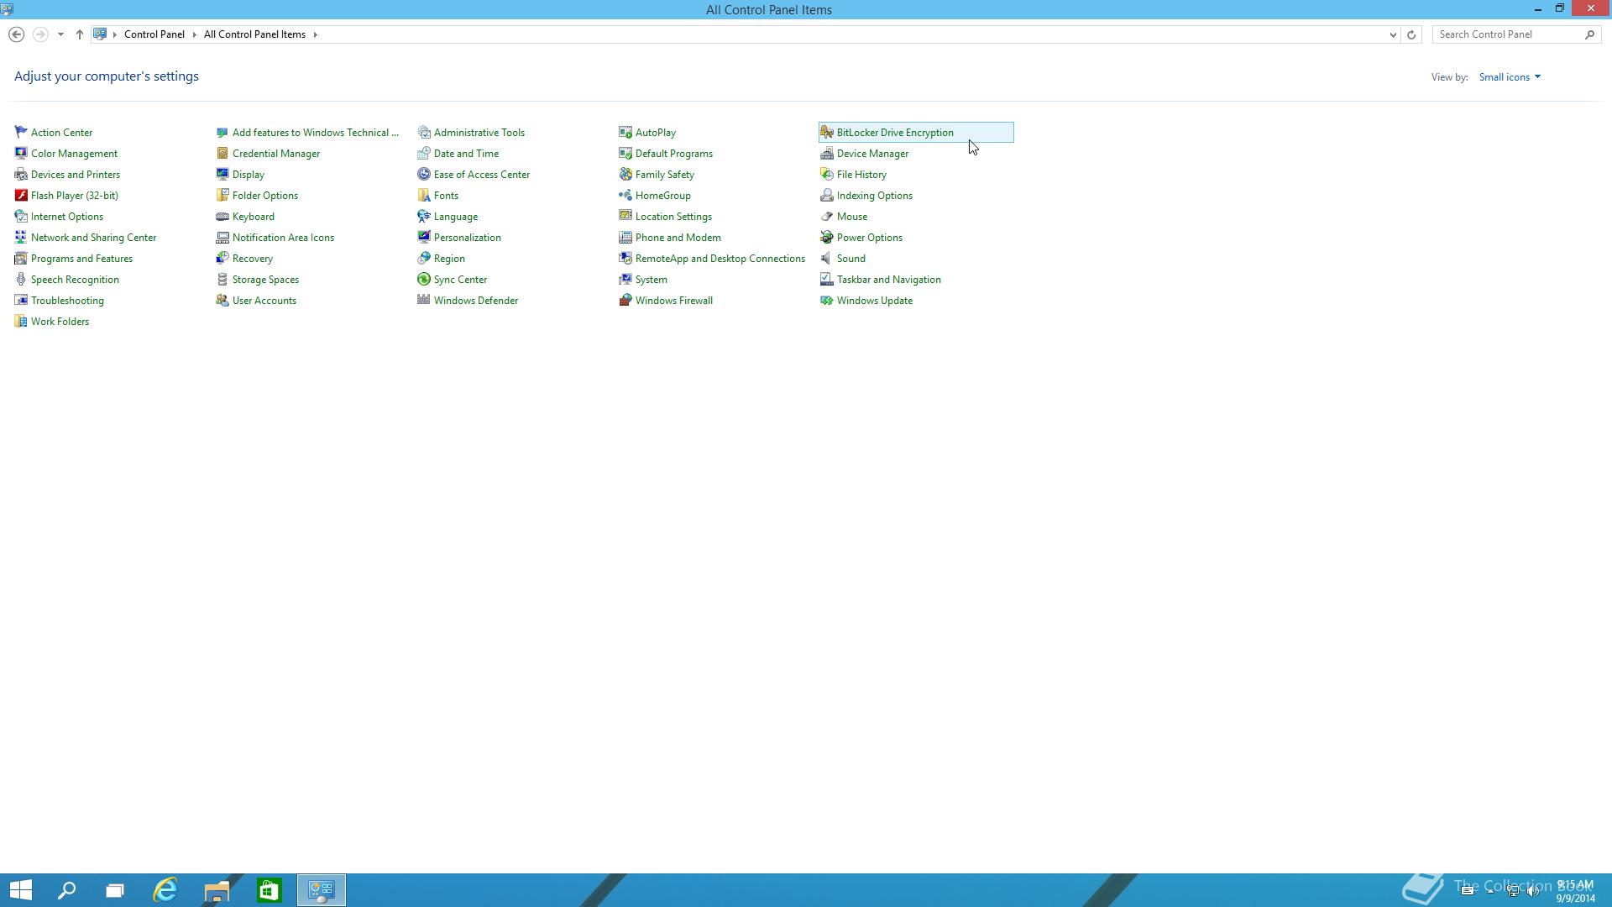Click the Flash Player red icon
This screenshot has width=1612, height=907.
tap(21, 195)
